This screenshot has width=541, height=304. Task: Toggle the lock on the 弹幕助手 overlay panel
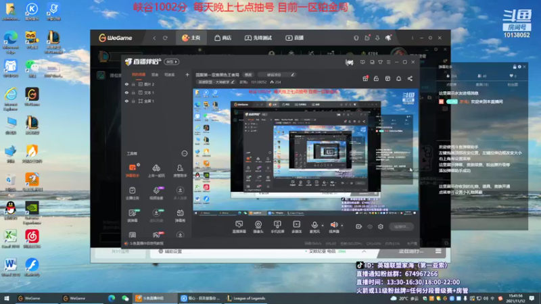click(515, 67)
